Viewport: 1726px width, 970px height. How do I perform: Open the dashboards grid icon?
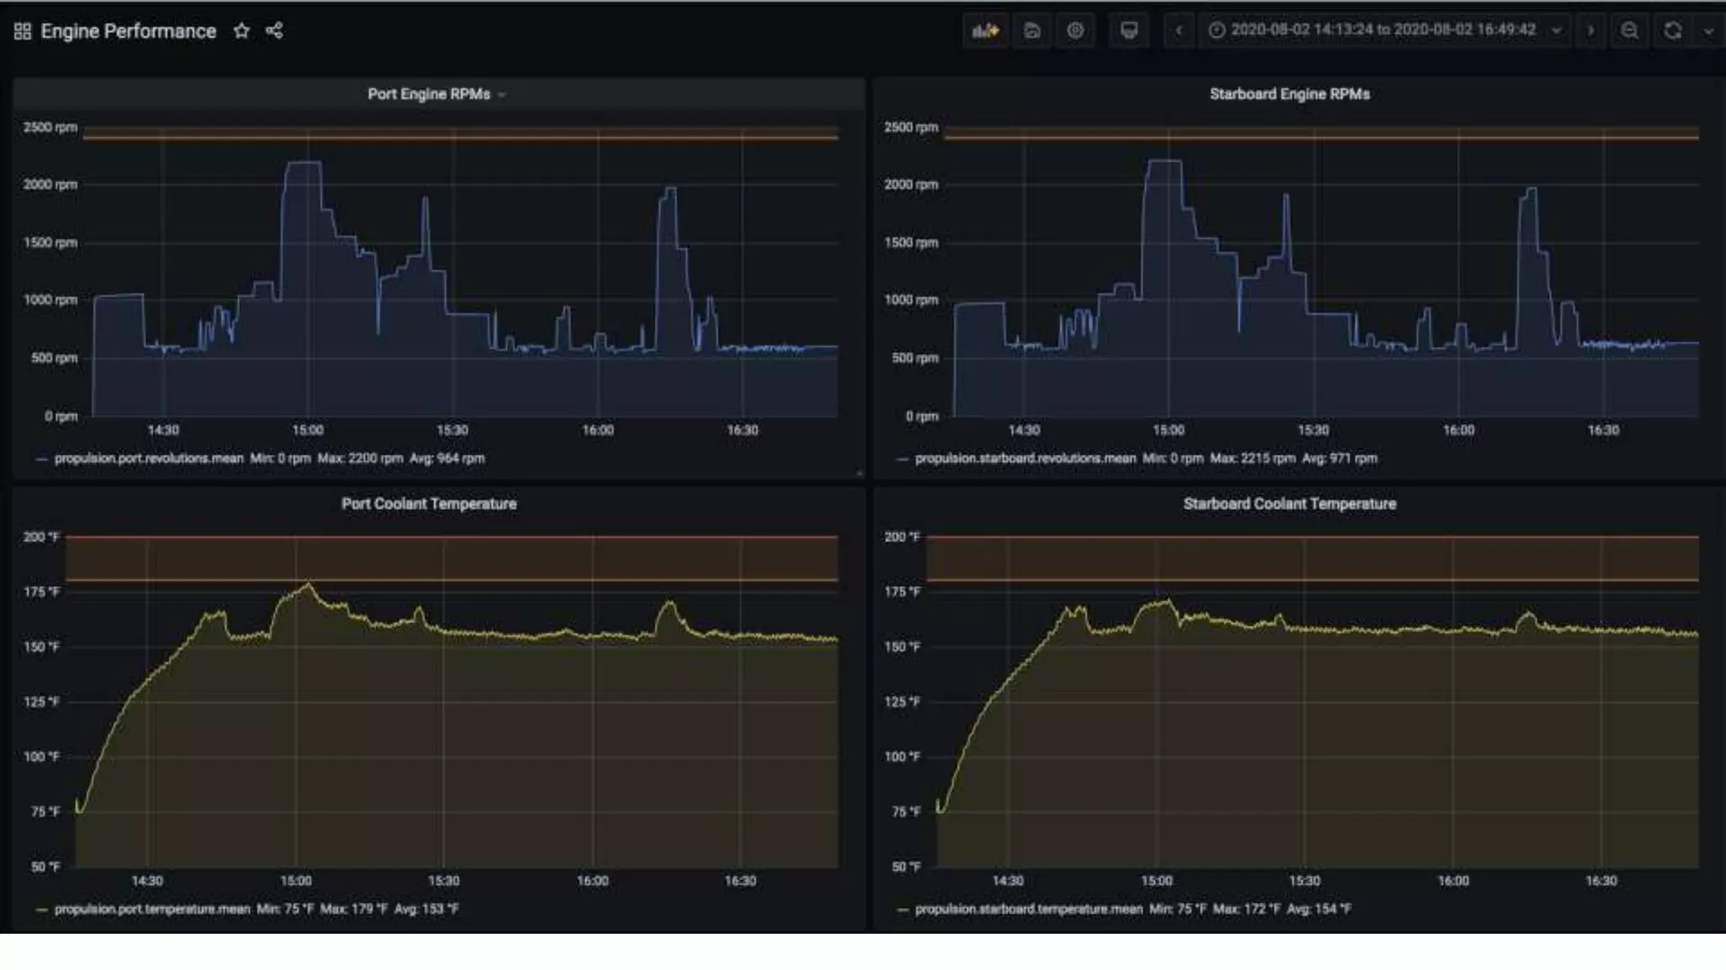tap(23, 31)
